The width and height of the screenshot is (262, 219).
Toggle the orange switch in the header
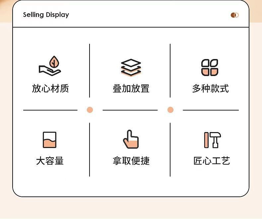coord(234,15)
